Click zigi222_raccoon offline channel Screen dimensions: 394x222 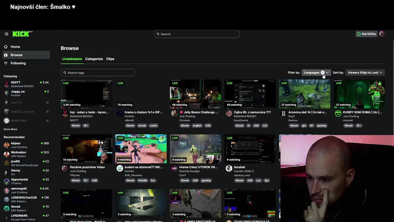26,112
